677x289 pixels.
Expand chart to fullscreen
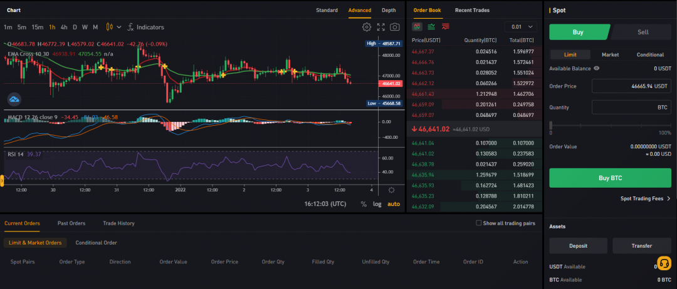(x=381, y=27)
